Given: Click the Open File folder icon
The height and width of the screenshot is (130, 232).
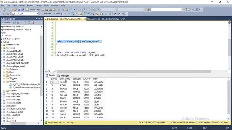Looking at the screenshot, I should point(15,10).
